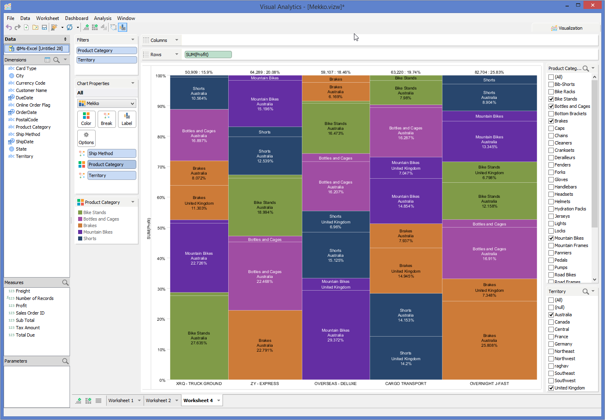The image size is (605, 420).
Task: Click the SUM(Profit) pill on Rows
Action: coord(208,55)
